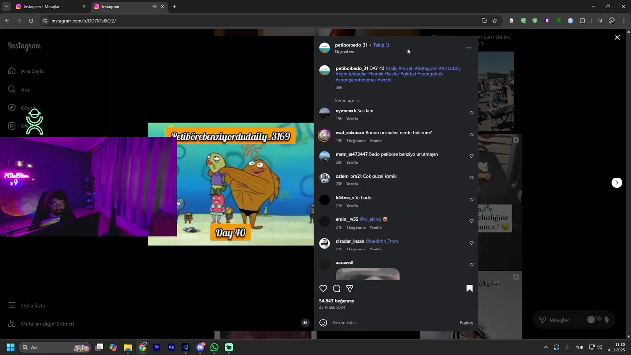631x355 pixels.
Task: Like s1radan_insan's comment
Action: pos(471,243)
